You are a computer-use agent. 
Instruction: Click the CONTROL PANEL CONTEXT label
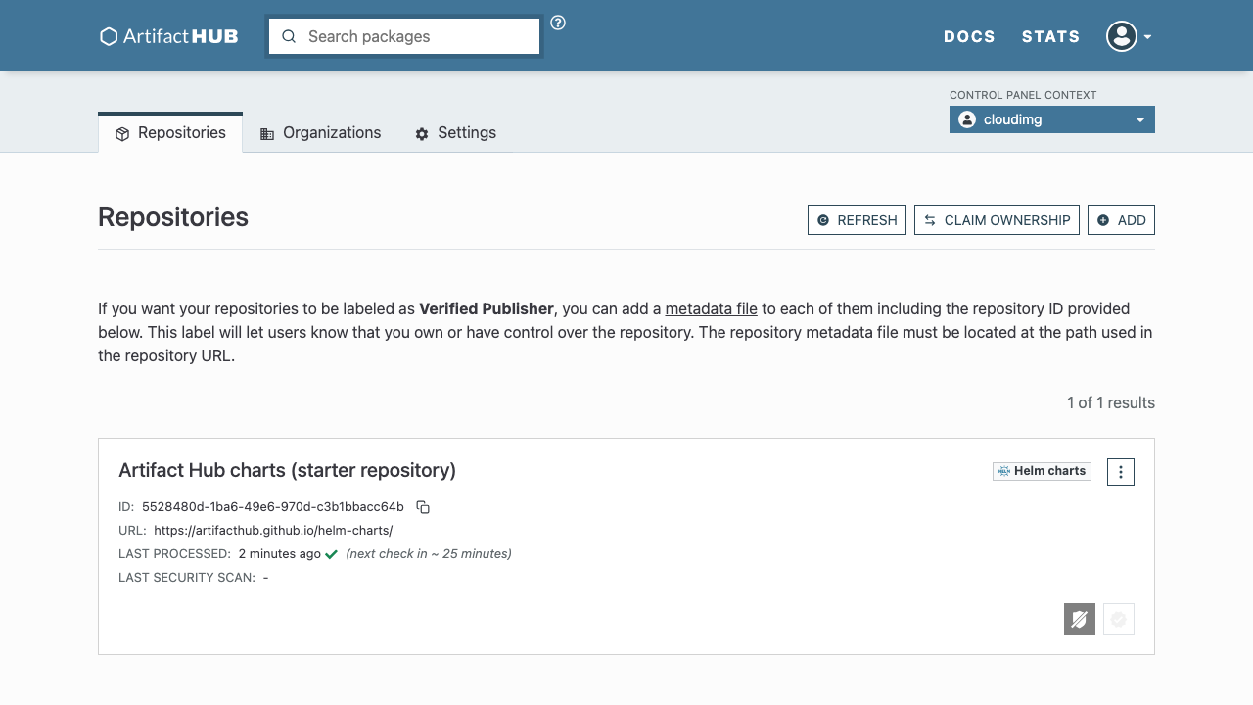click(x=1023, y=95)
